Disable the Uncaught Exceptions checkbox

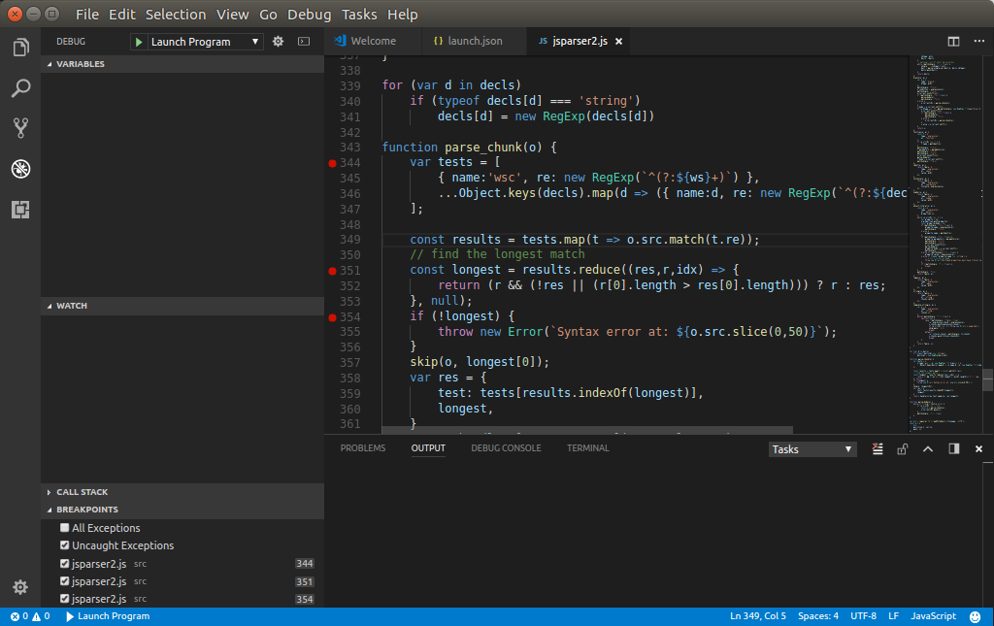click(x=64, y=544)
